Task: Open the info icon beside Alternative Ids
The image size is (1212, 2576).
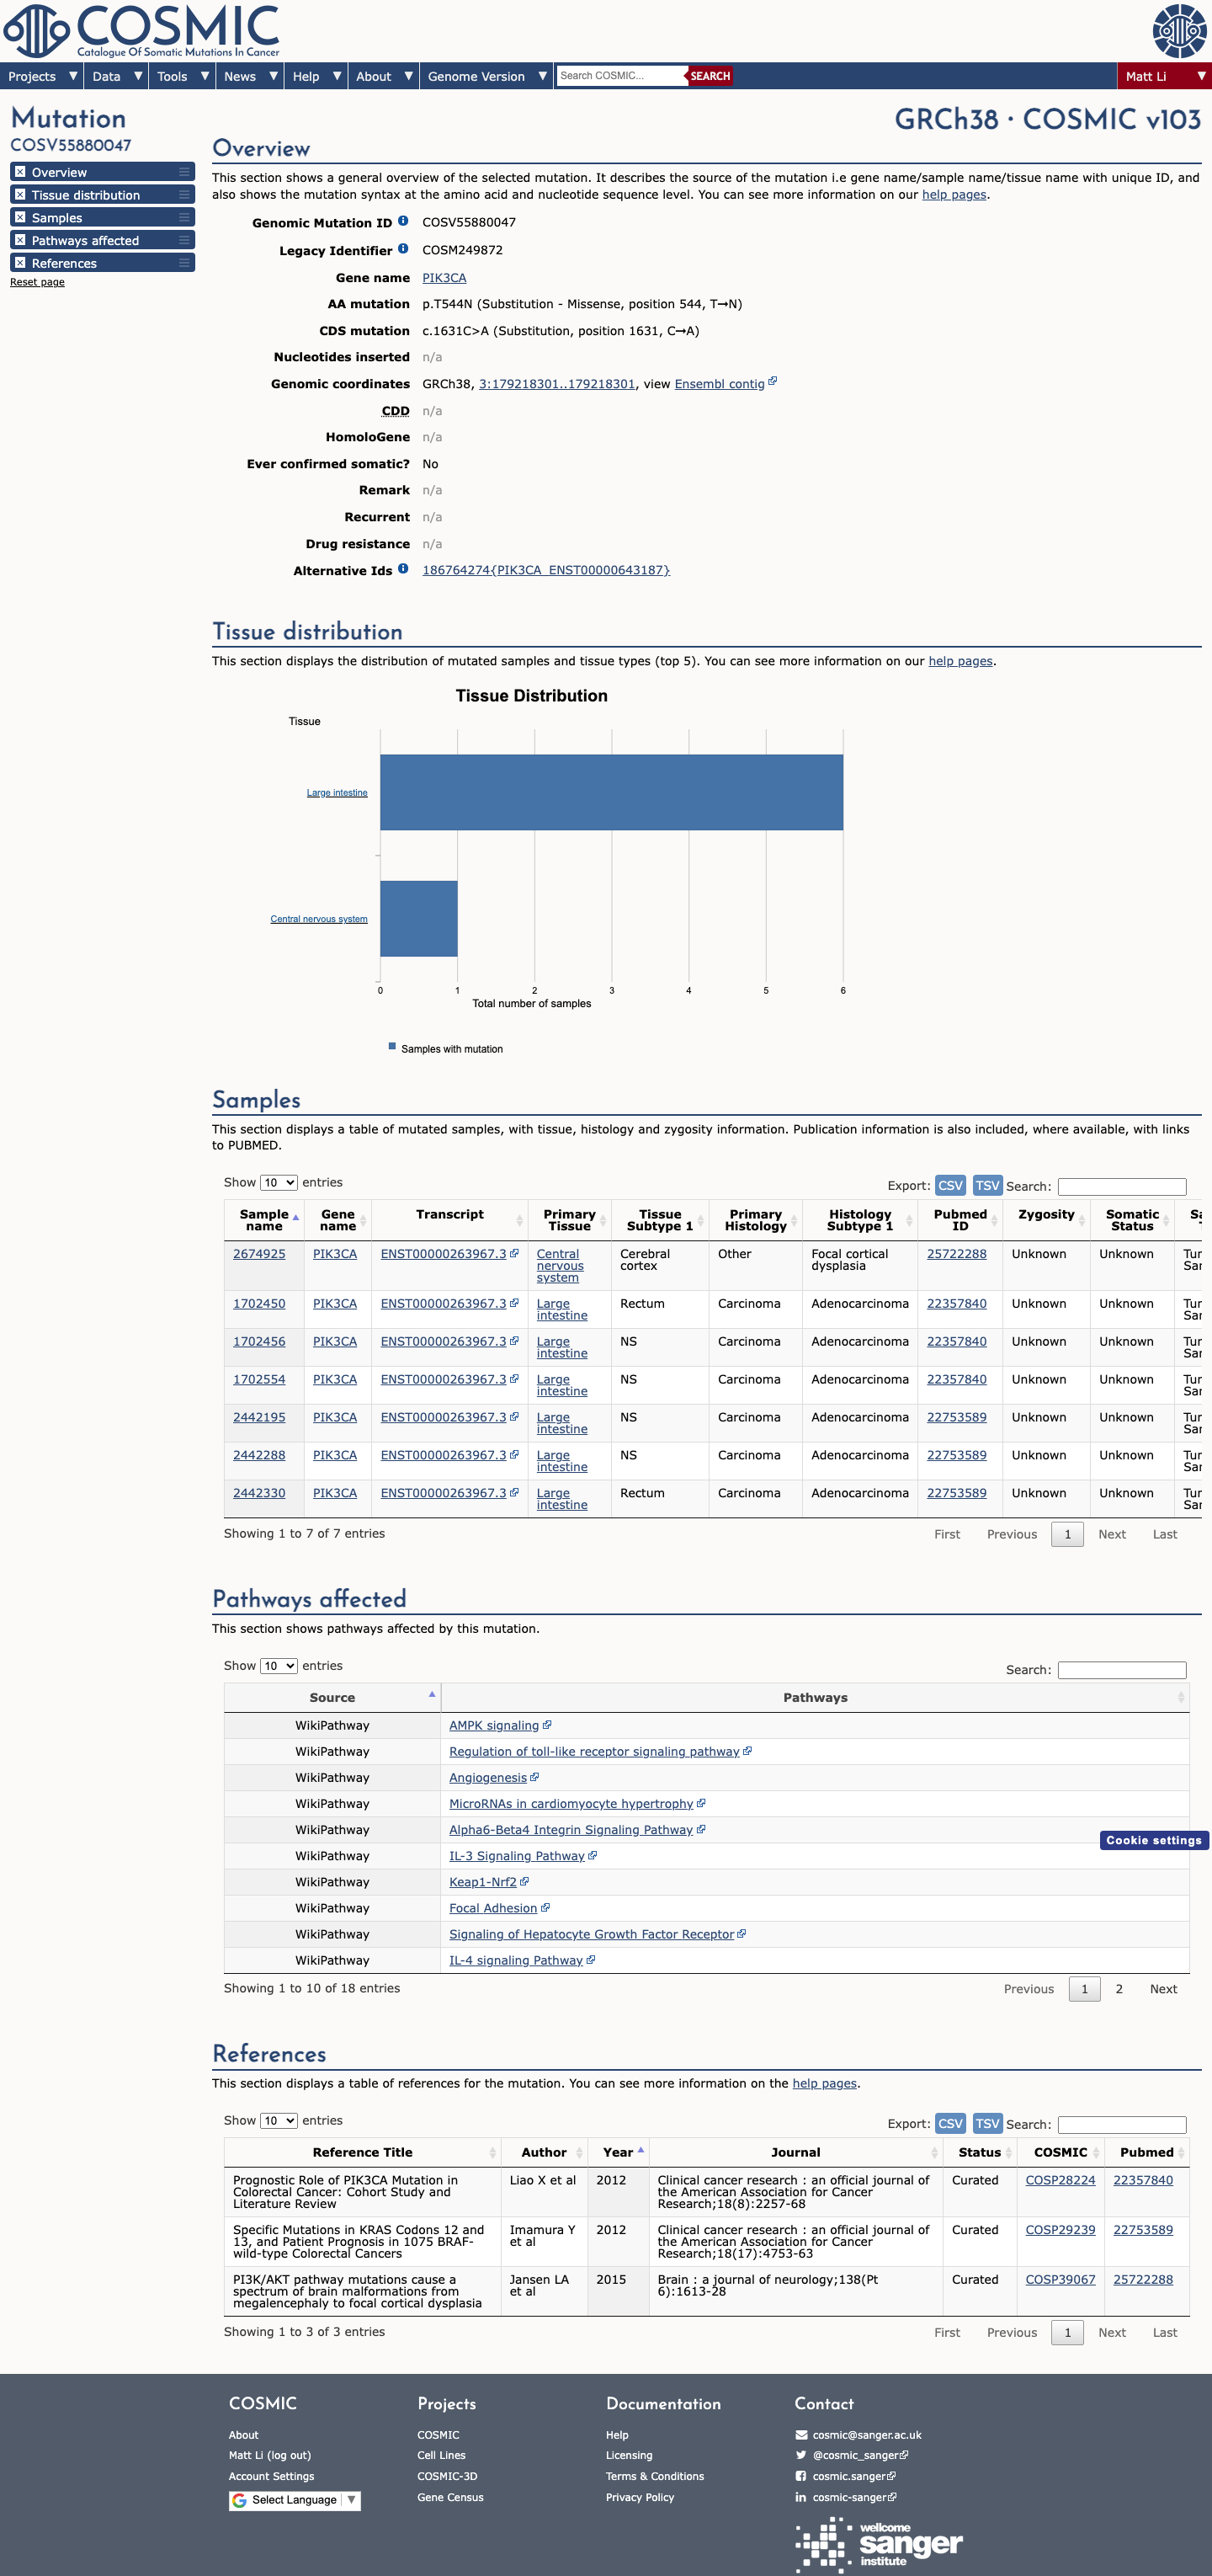Action: click(402, 569)
